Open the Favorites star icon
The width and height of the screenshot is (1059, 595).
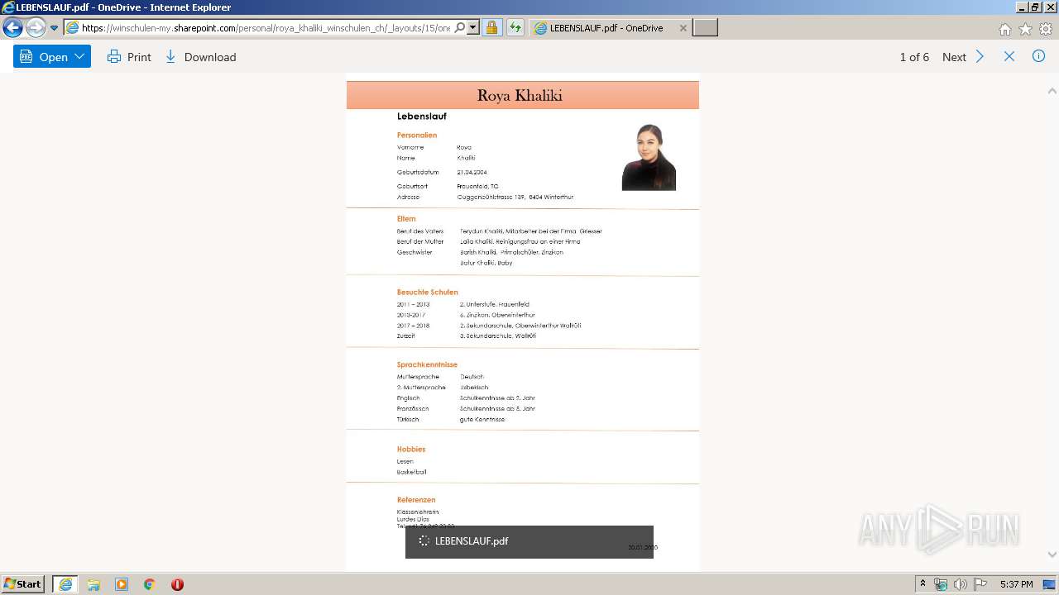1025,29
